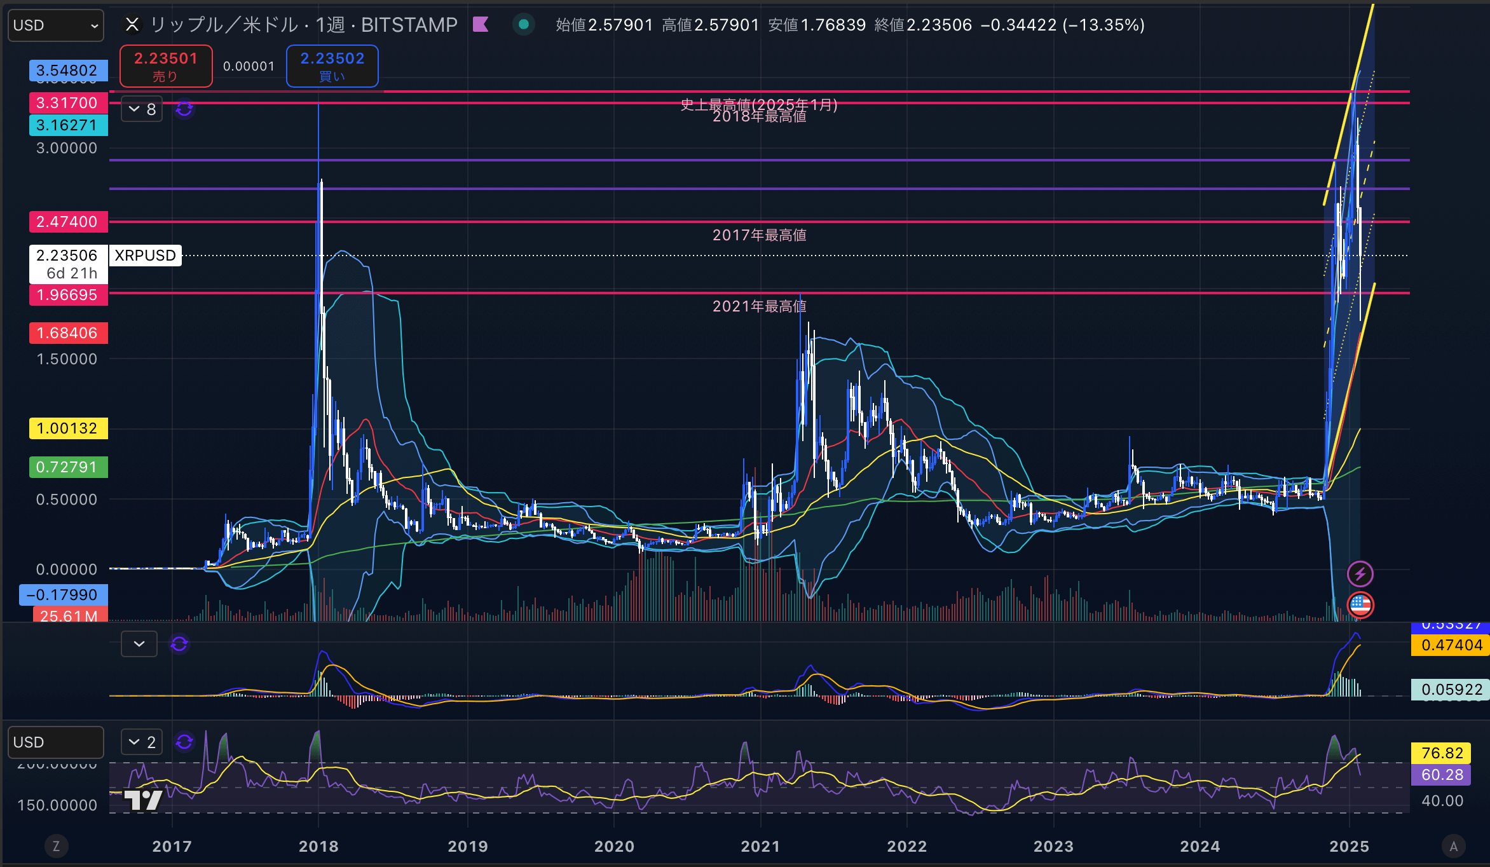The image size is (1490, 867).
Task: Toggle the A auto-scale button
Action: click(x=1453, y=846)
